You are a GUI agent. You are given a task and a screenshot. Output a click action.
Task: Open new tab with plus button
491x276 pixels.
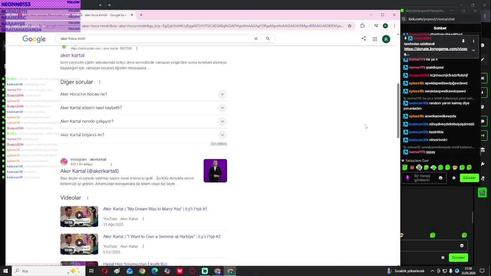coord(141,15)
